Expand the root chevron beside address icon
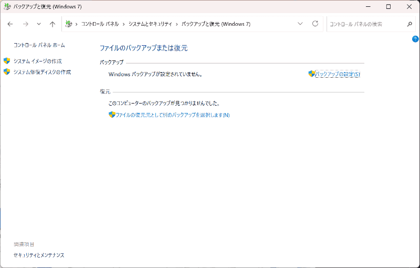Viewport: 420px width, 268px height. (x=76, y=24)
